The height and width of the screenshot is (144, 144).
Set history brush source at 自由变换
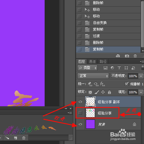coord(79,23)
